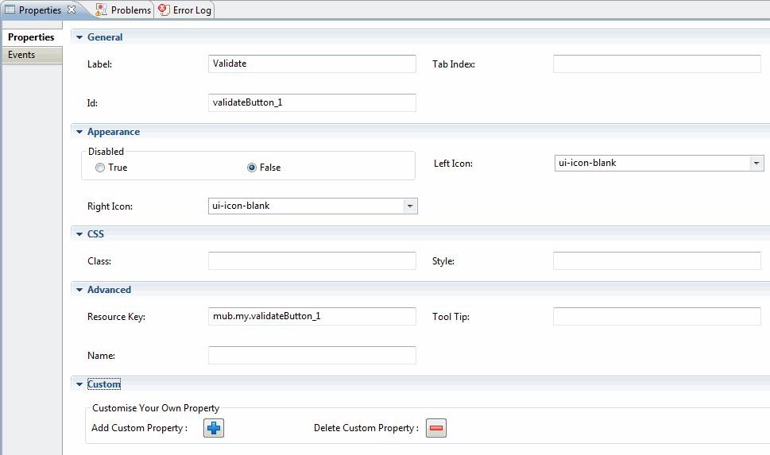
Task: Close the Properties view tab
Action: pos(72,10)
